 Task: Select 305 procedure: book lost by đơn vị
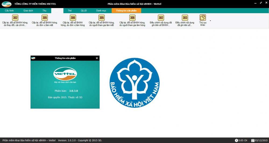point(45,18)
